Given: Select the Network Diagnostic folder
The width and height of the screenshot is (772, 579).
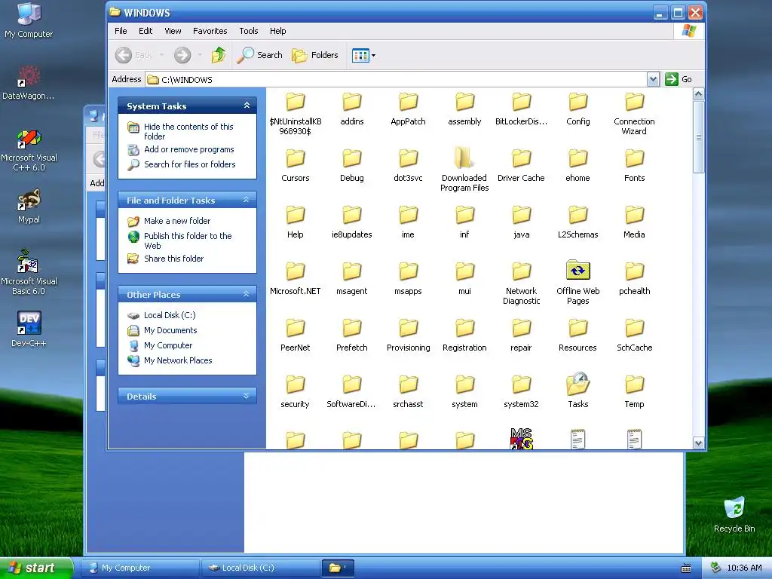Looking at the screenshot, I should point(521,284).
